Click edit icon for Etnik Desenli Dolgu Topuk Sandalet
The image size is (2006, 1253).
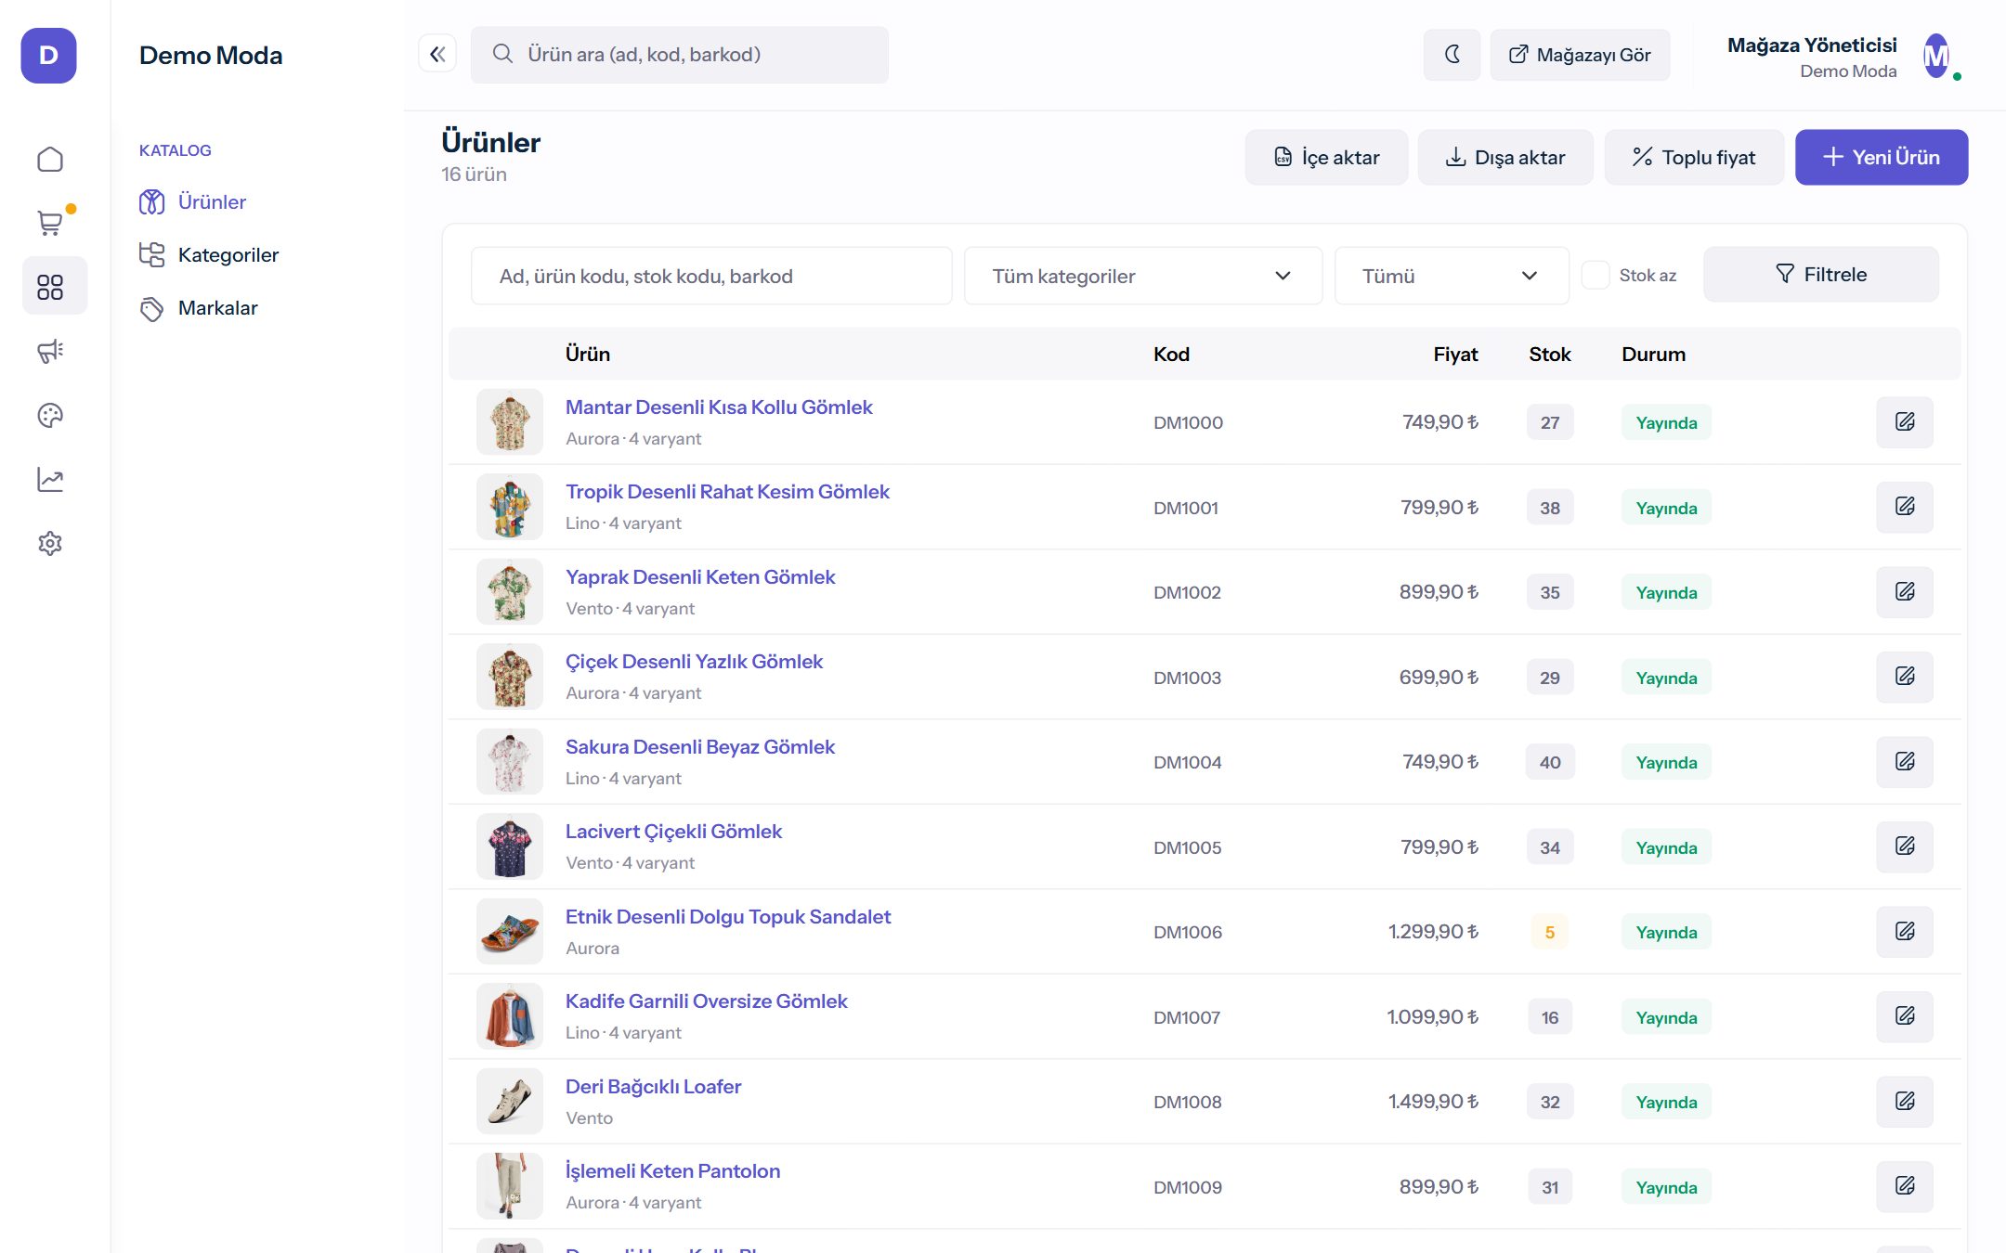click(x=1905, y=932)
